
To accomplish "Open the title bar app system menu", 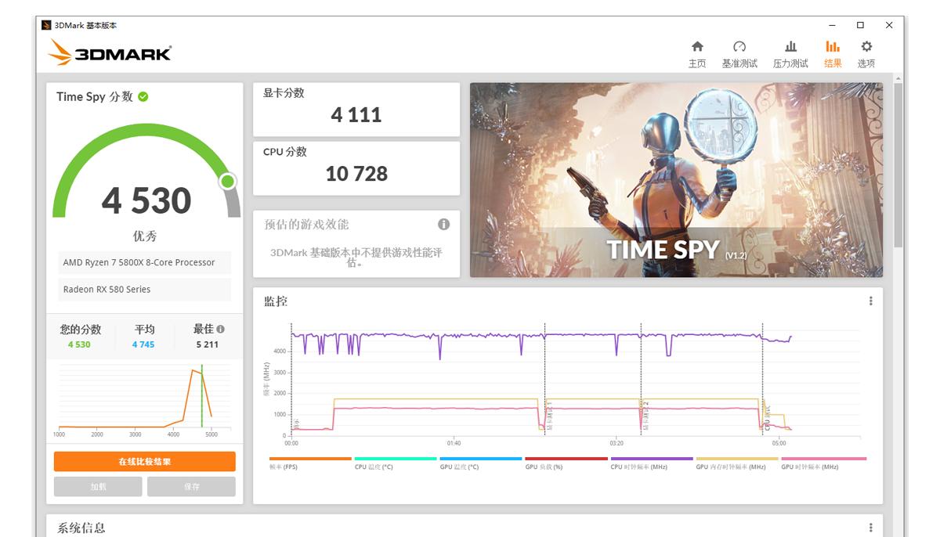I will (47, 25).
